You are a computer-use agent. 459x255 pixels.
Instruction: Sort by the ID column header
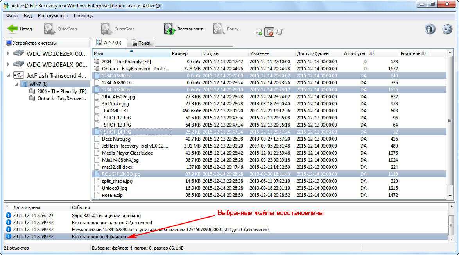pos(383,53)
